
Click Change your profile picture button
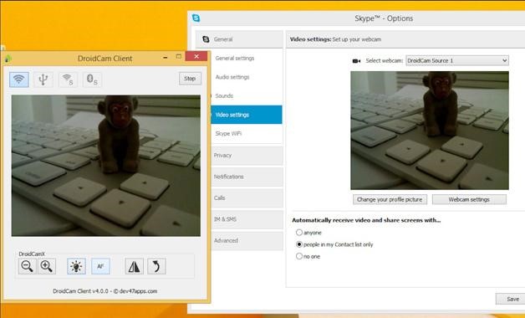(390, 199)
